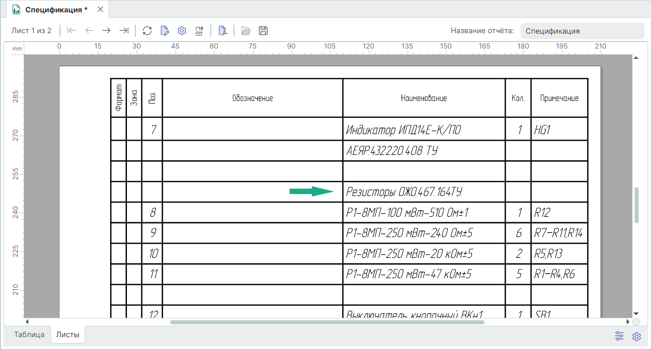Click the save floppy disk icon
652x350 pixels.
(263, 31)
